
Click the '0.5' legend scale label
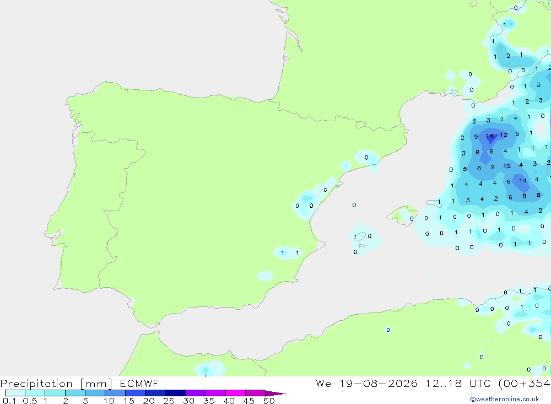(x=30, y=401)
